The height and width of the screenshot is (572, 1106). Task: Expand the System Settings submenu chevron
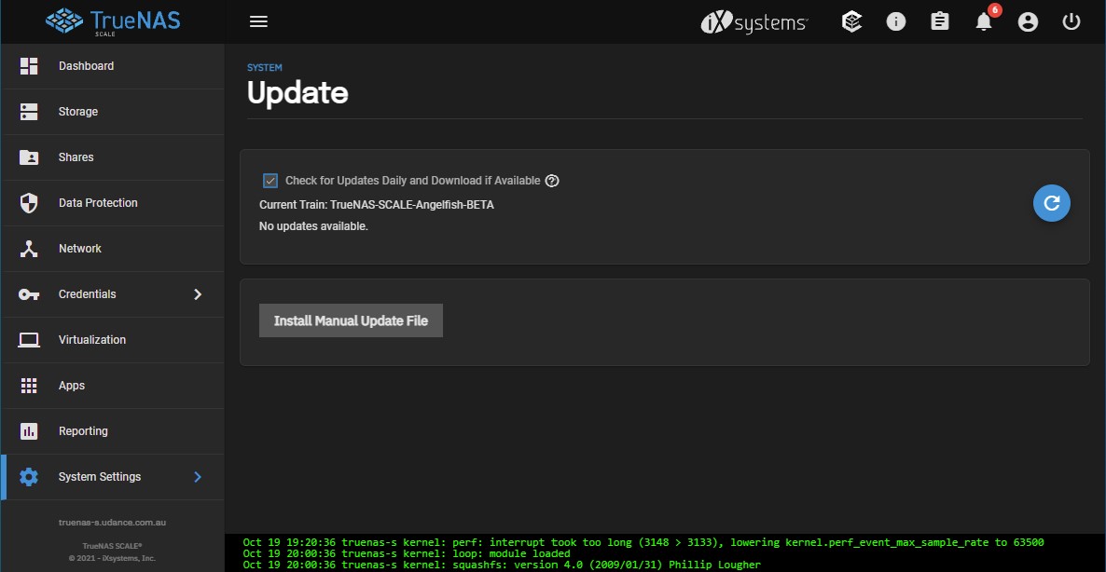(198, 477)
